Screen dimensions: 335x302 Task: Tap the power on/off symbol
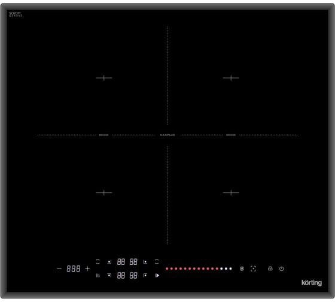(281, 268)
